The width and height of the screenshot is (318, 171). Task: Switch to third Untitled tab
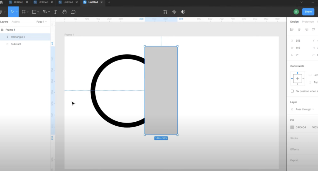point(68,2)
